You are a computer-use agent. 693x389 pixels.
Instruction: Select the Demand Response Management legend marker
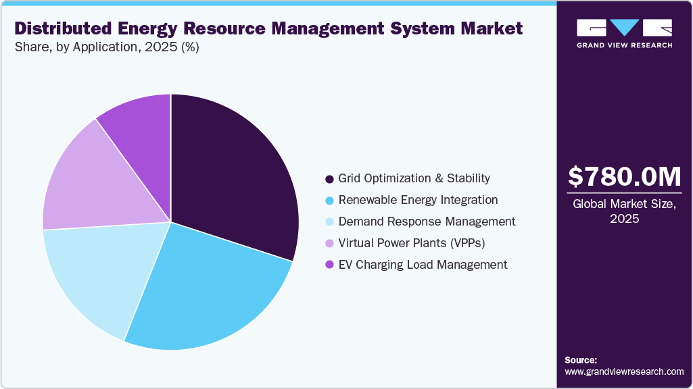pyautogui.click(x=329, y=222)
